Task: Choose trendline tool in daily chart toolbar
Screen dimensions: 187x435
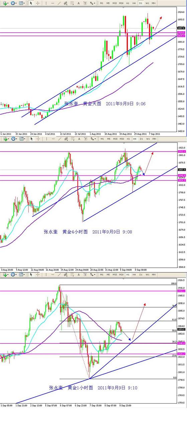Action: pos(59,3)
